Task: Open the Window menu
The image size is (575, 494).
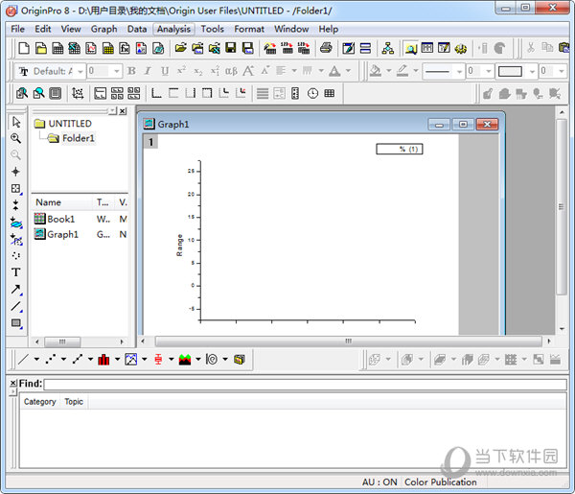Action: pyautogui.click(x=291, y=29)
